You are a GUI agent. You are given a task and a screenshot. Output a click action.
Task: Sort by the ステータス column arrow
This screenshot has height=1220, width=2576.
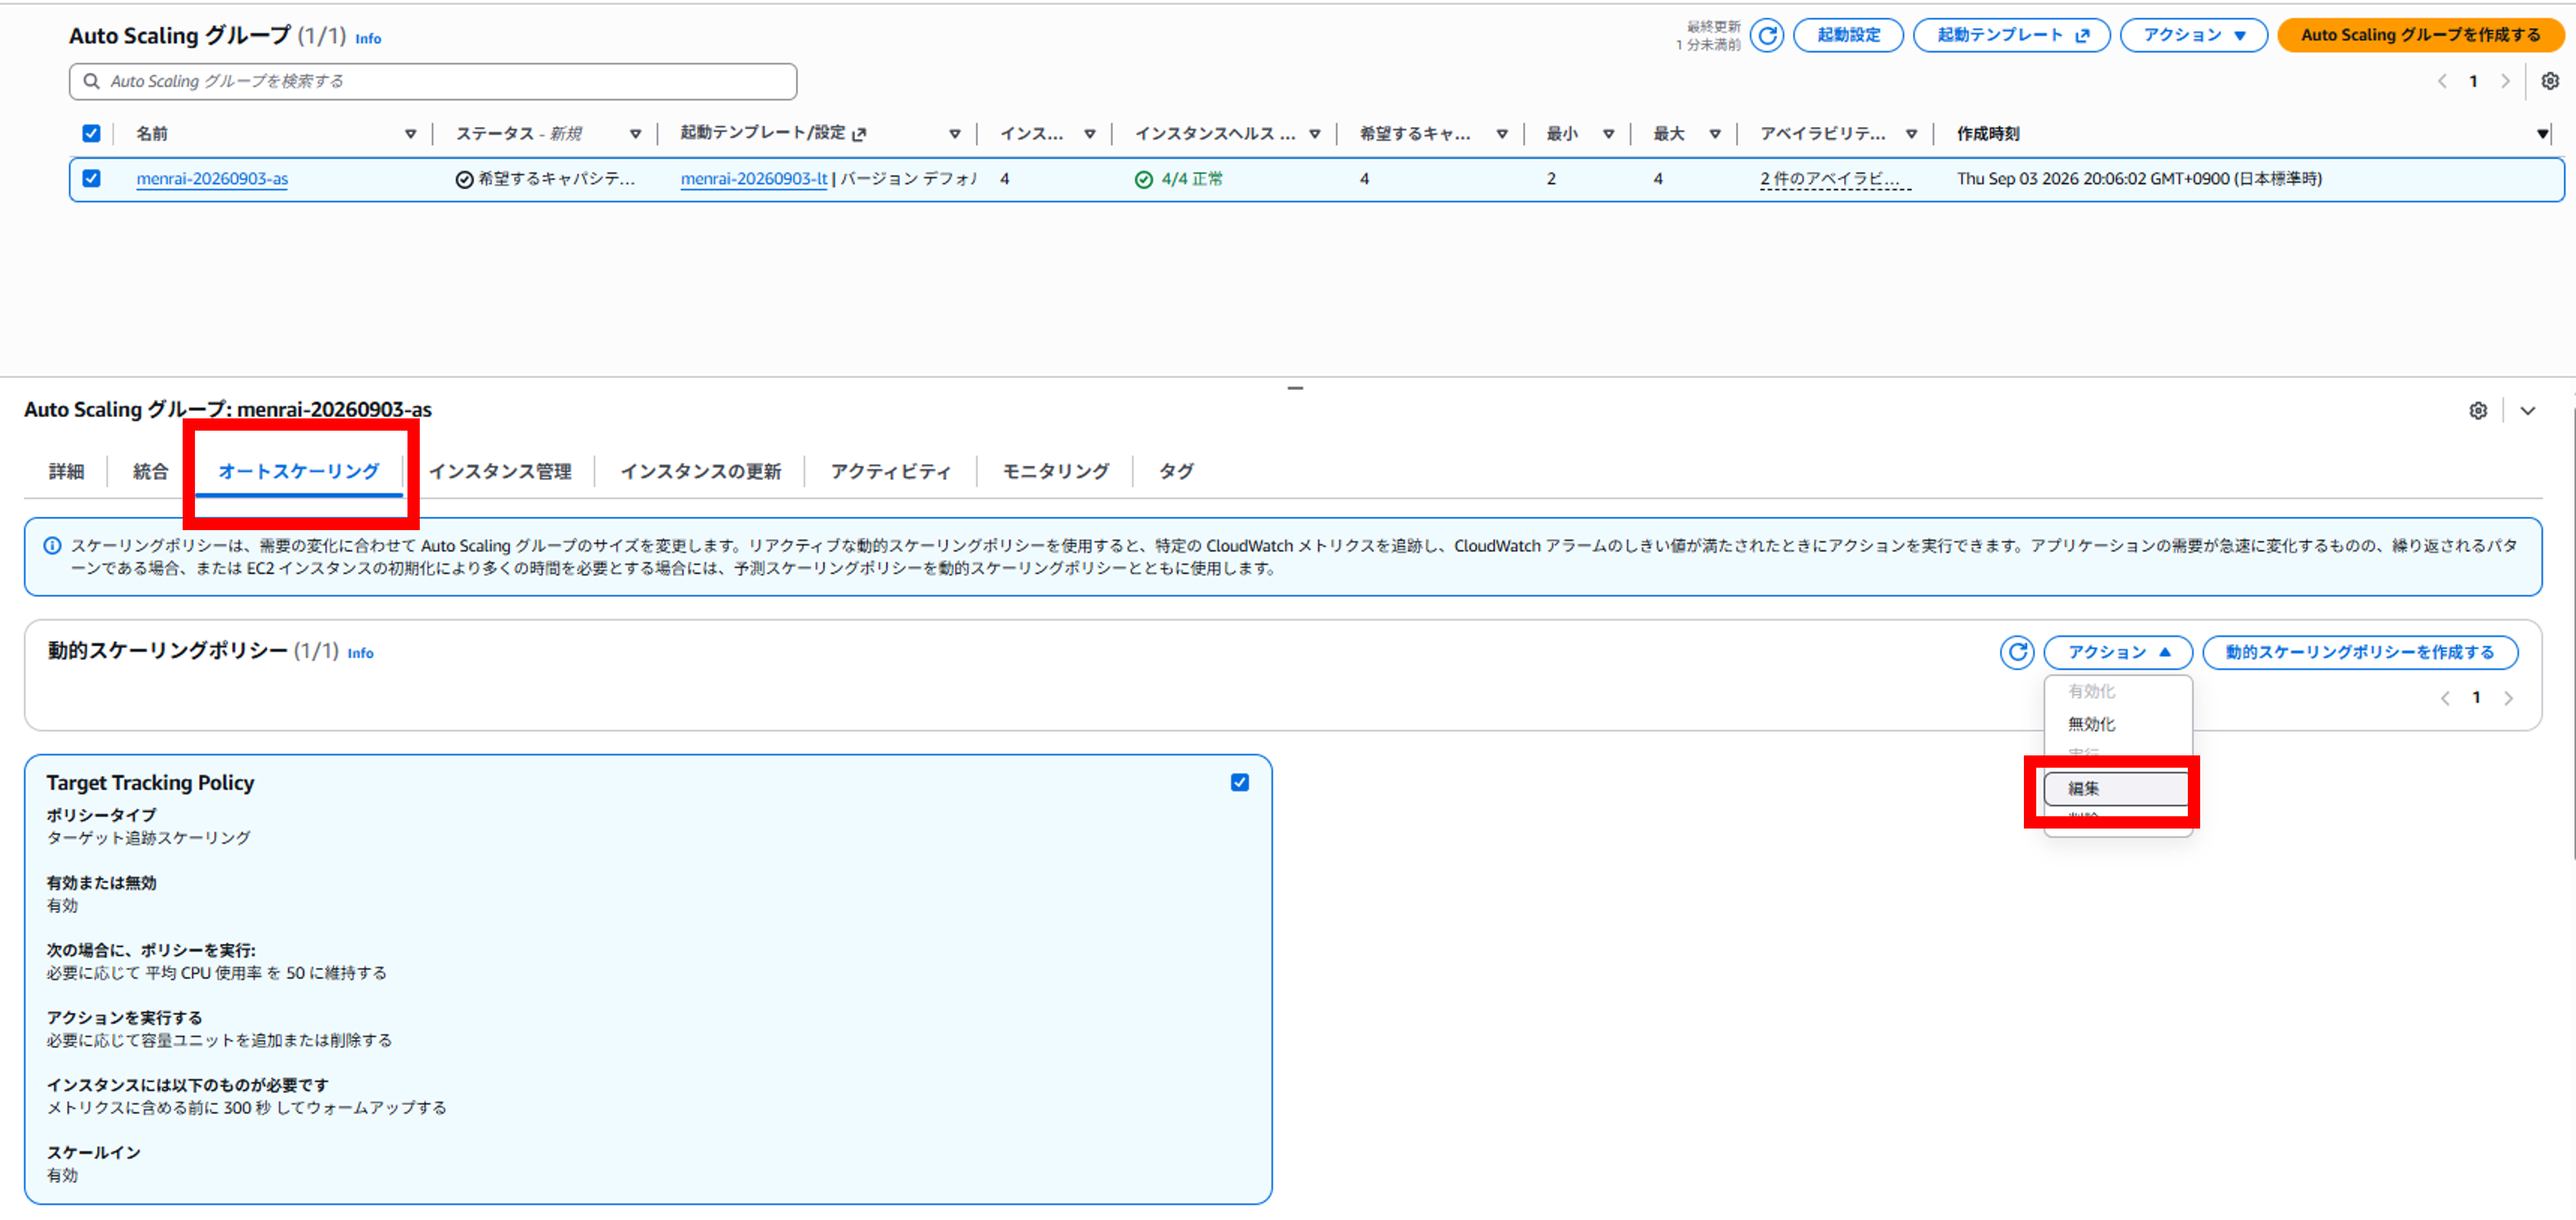(x=635, y=134)
